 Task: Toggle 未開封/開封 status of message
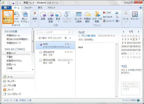pos(87,17)
